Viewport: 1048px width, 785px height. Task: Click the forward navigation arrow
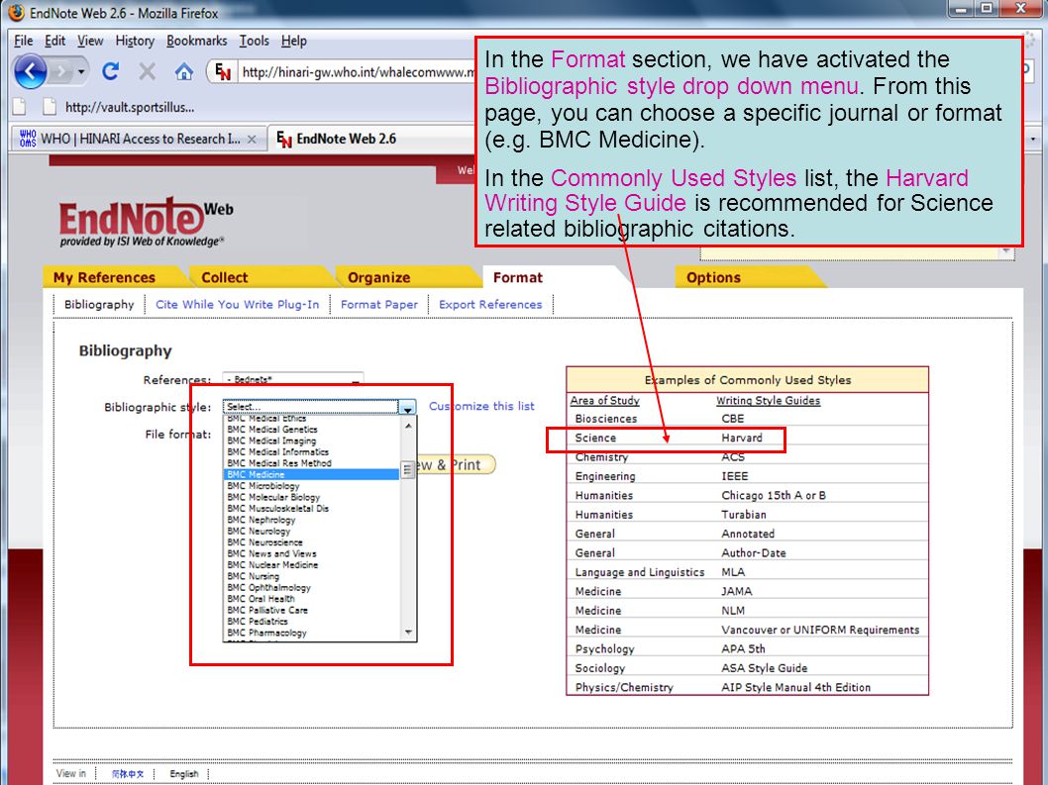62,71
